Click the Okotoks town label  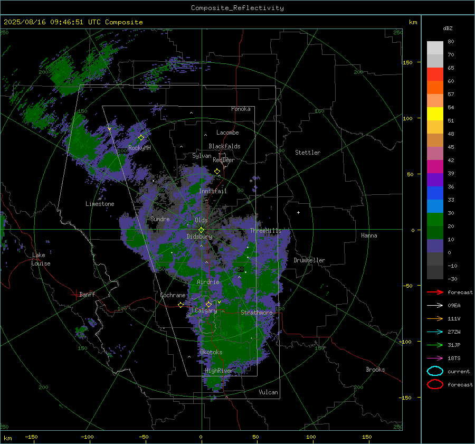(x=211, y=352)
